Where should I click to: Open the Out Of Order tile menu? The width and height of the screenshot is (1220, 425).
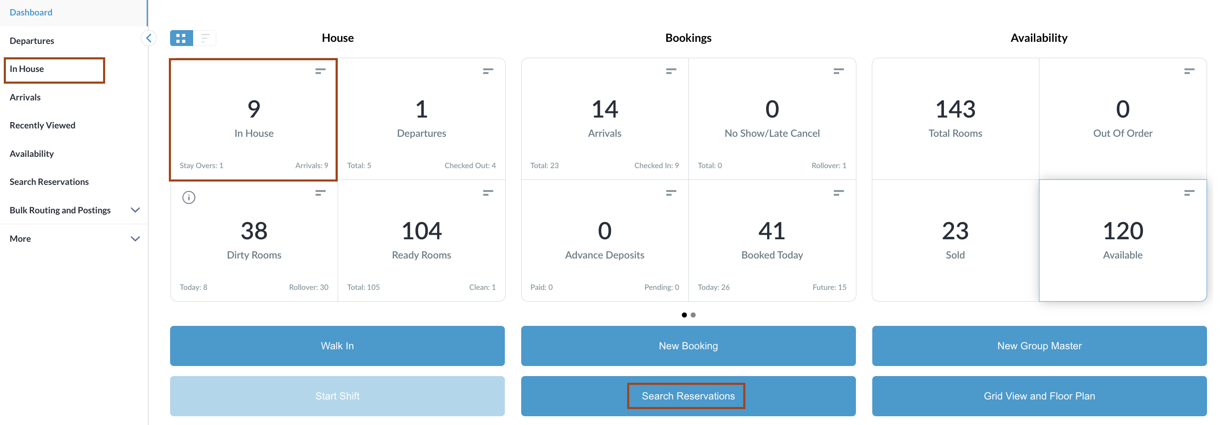tap(1189, 71)
